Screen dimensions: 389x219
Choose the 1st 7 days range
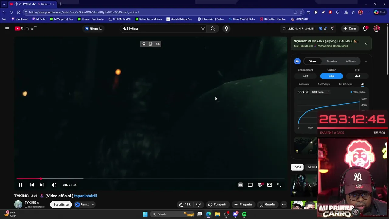tap(324, 84)
